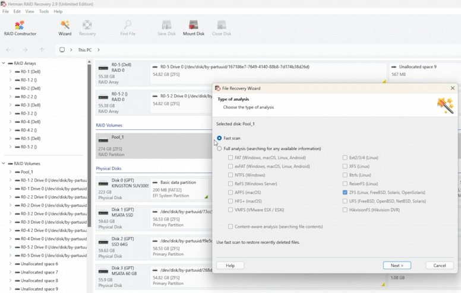Select the R0-5 2 () RAID array disk icon
461x293 pixels.
click(x=103, y=97)
